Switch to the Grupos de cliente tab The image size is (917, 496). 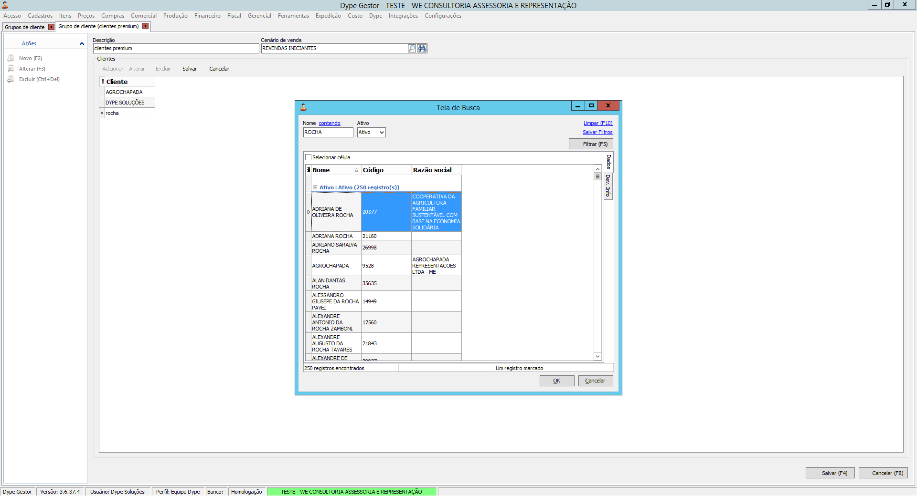click(x=25, y=27)
